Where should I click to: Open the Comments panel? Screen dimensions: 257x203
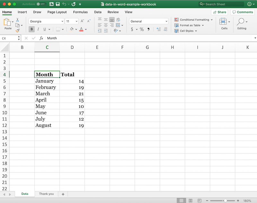point(243,12)
